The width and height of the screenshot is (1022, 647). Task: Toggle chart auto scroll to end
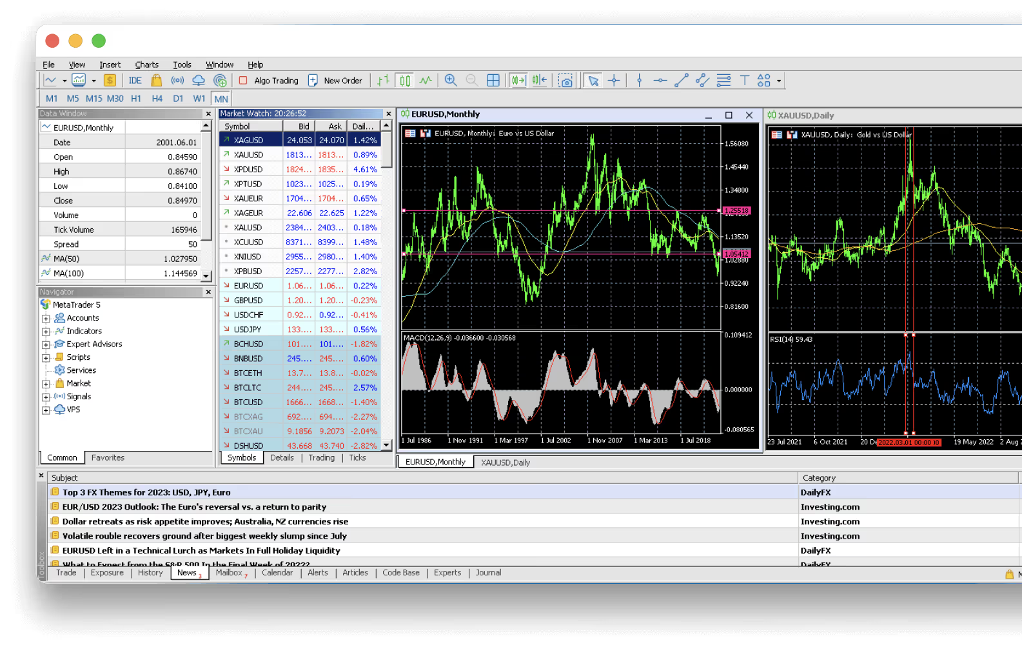point(518,81)
